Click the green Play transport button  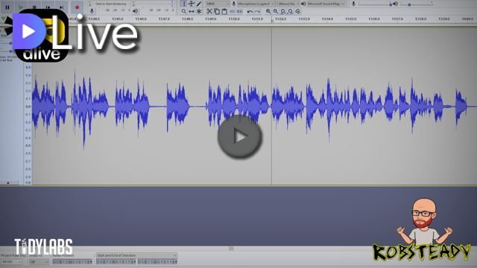[x=21, y=7]
